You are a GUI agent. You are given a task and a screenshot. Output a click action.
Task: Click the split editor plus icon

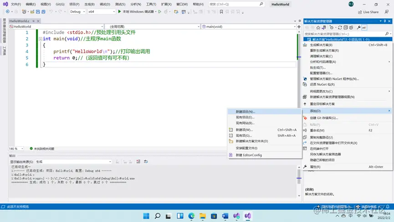pos(299,26)
